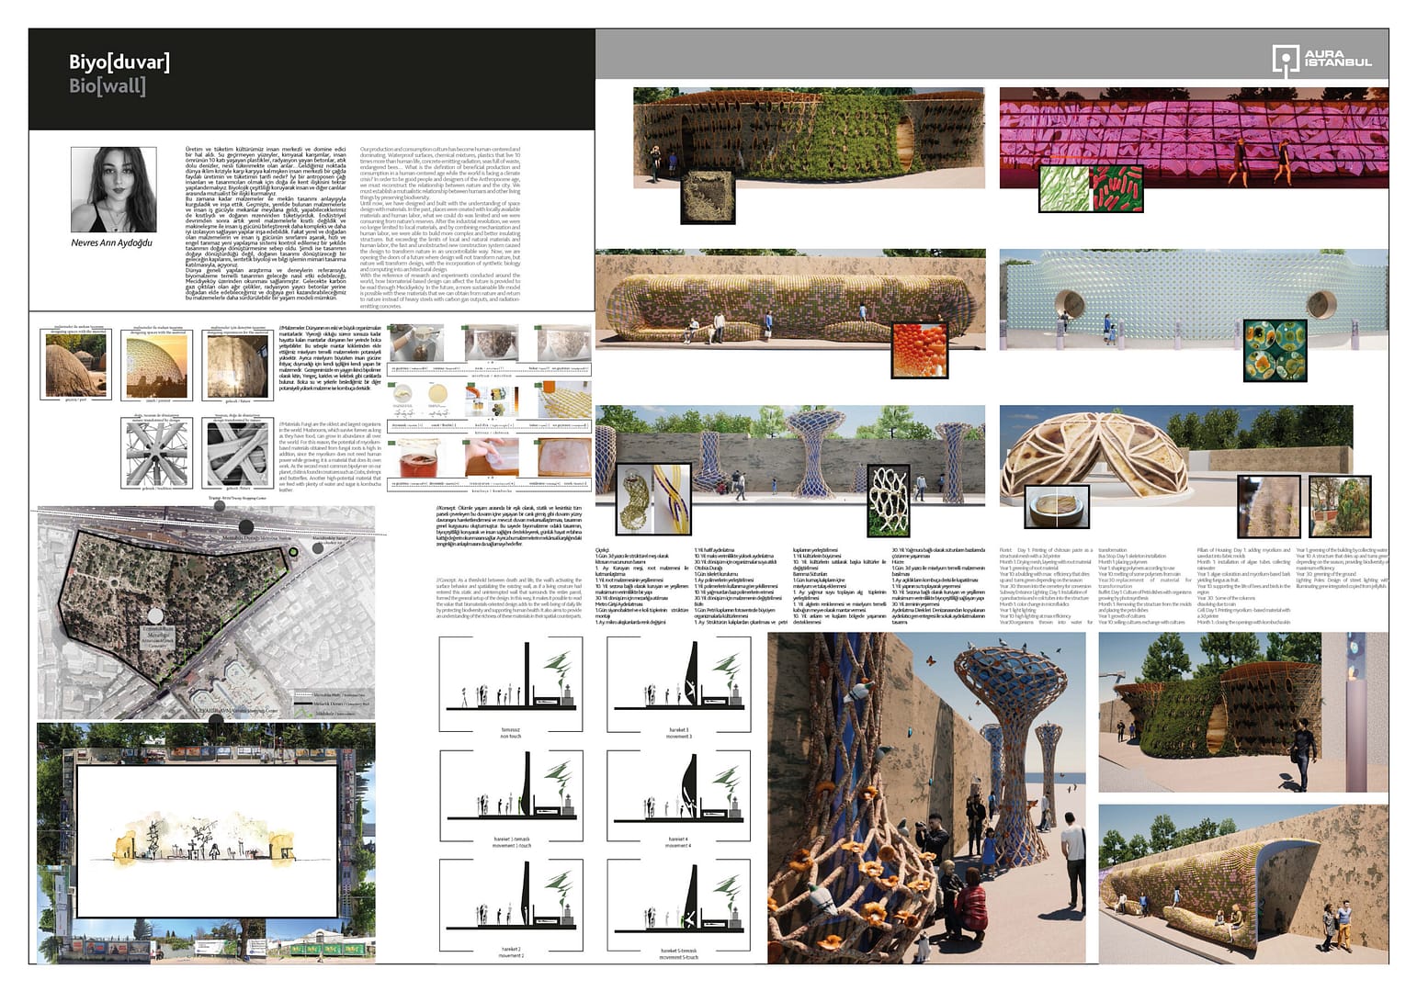The image size is (1417, 991).
Task: Click the name 'Nevres Arın Aydoğdu'
Action: coord(112,243)
